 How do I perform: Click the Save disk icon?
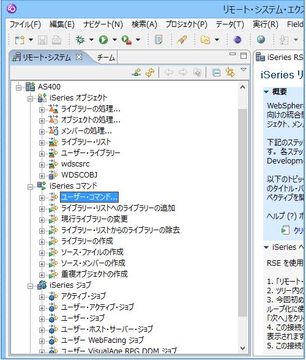[42, 40]
